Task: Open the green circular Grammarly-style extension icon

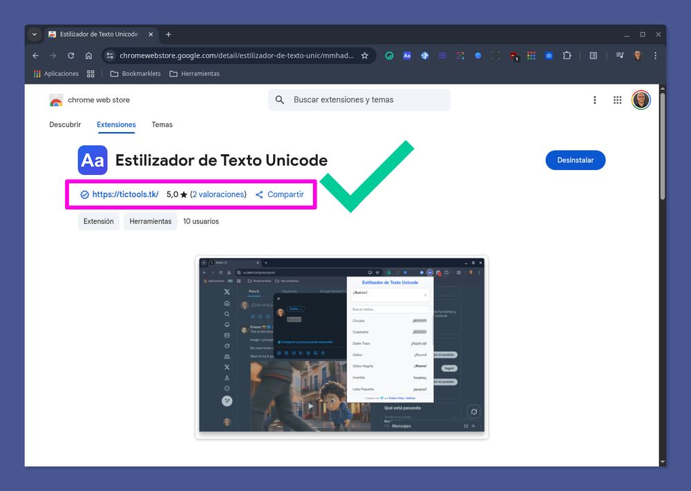Action: [x=389, y=55]
